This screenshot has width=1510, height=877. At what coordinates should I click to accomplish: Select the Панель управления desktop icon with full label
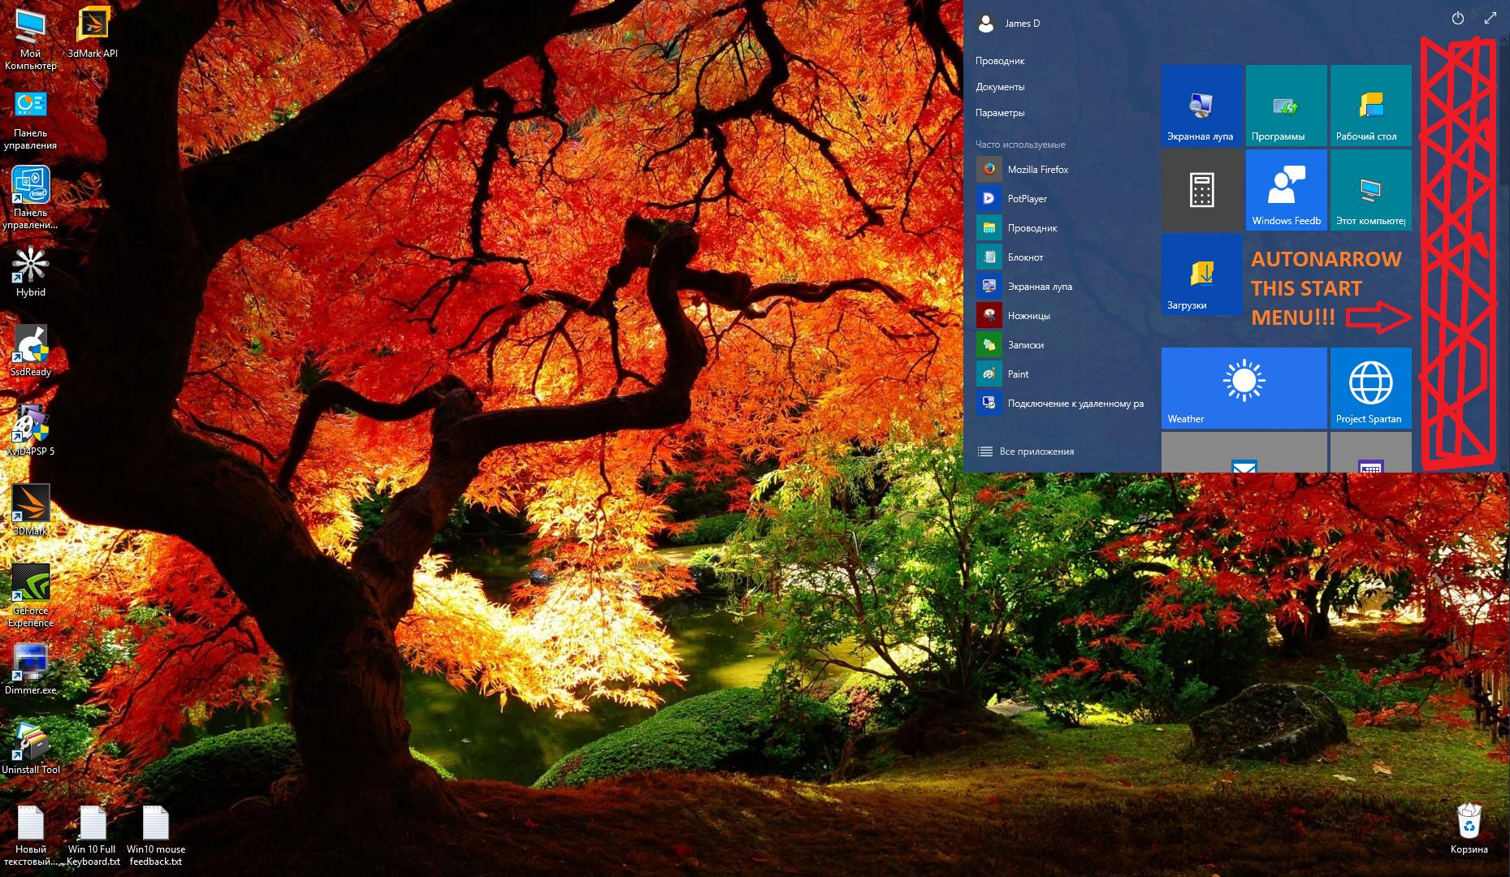click(31, 120)
